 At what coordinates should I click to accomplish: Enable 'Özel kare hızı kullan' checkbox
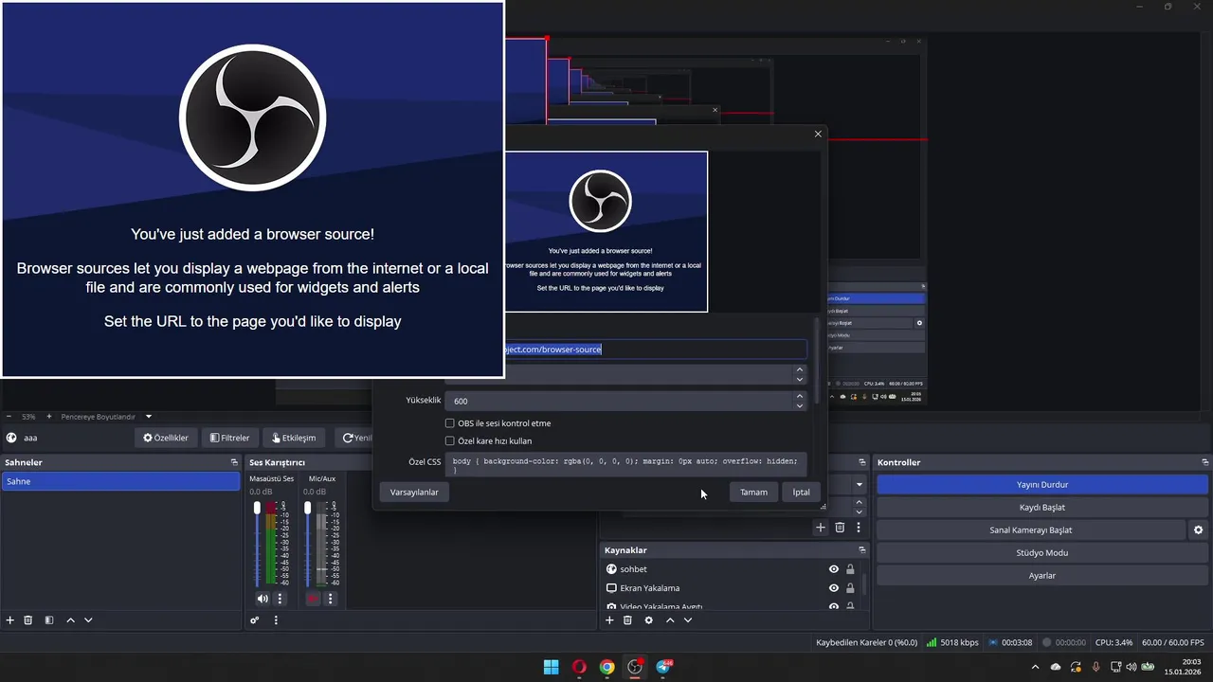point(450,441)
